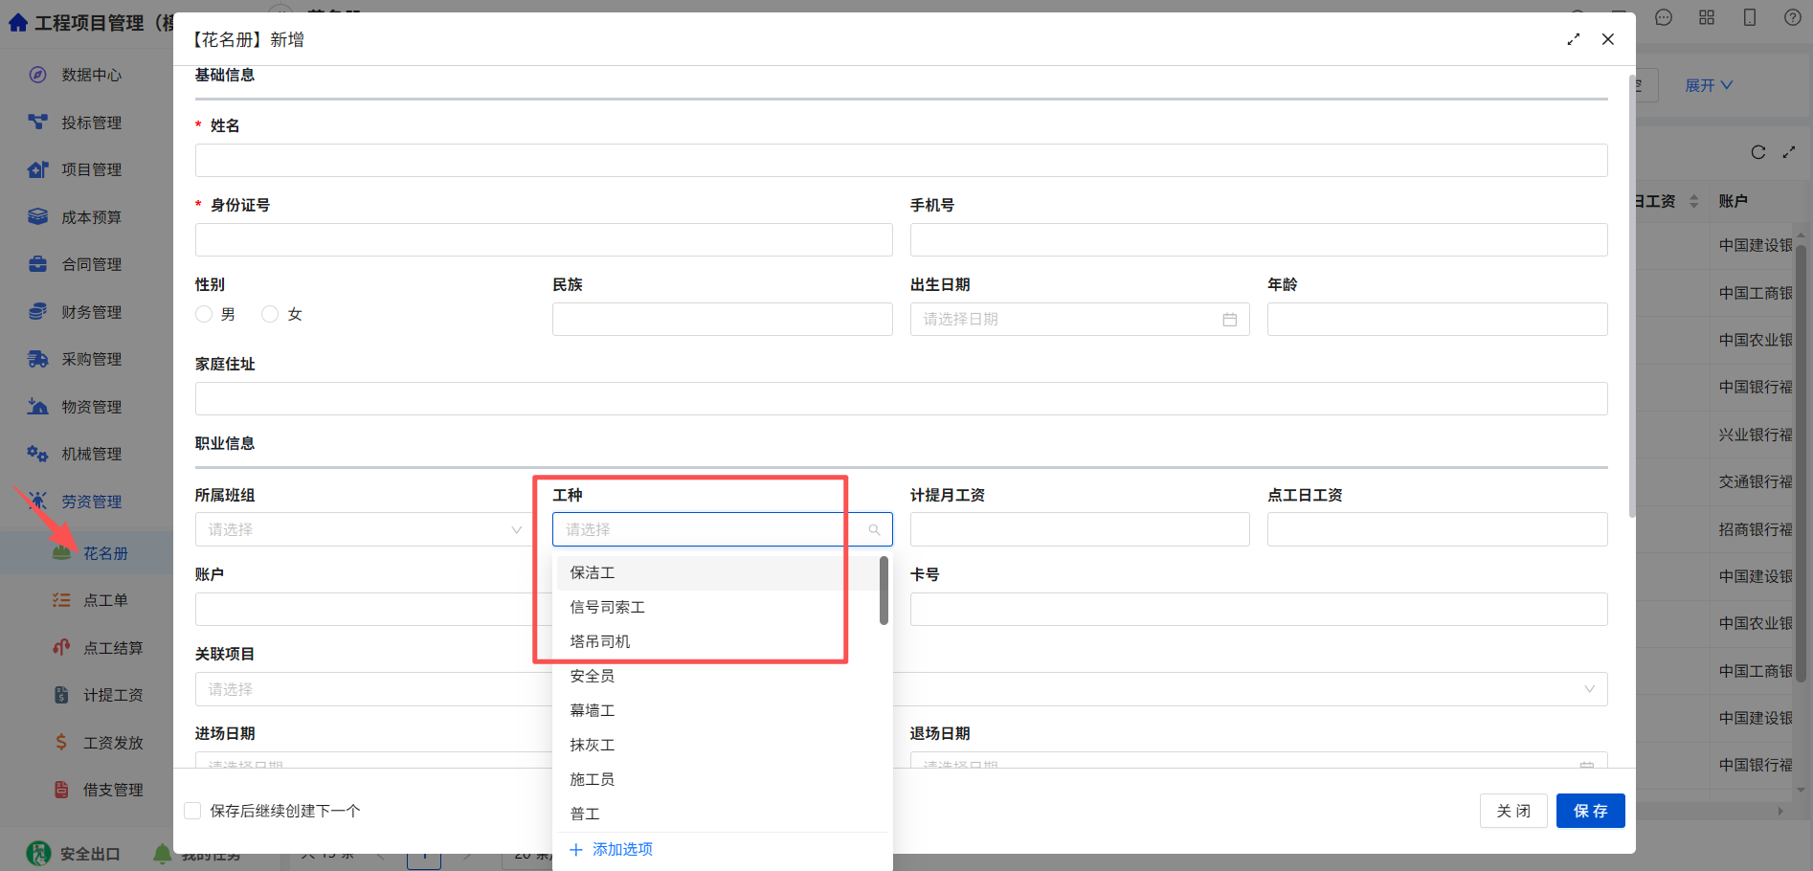The image size is (1813, 871).
Task: Click the chat message icon in top bar
Action: [1664, 17]
